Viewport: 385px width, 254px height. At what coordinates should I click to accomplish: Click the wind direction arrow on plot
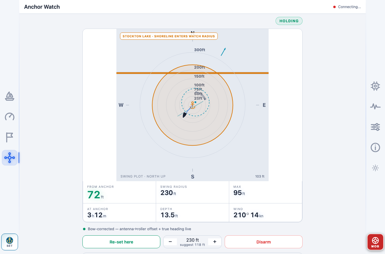click(x=223, y=52)
